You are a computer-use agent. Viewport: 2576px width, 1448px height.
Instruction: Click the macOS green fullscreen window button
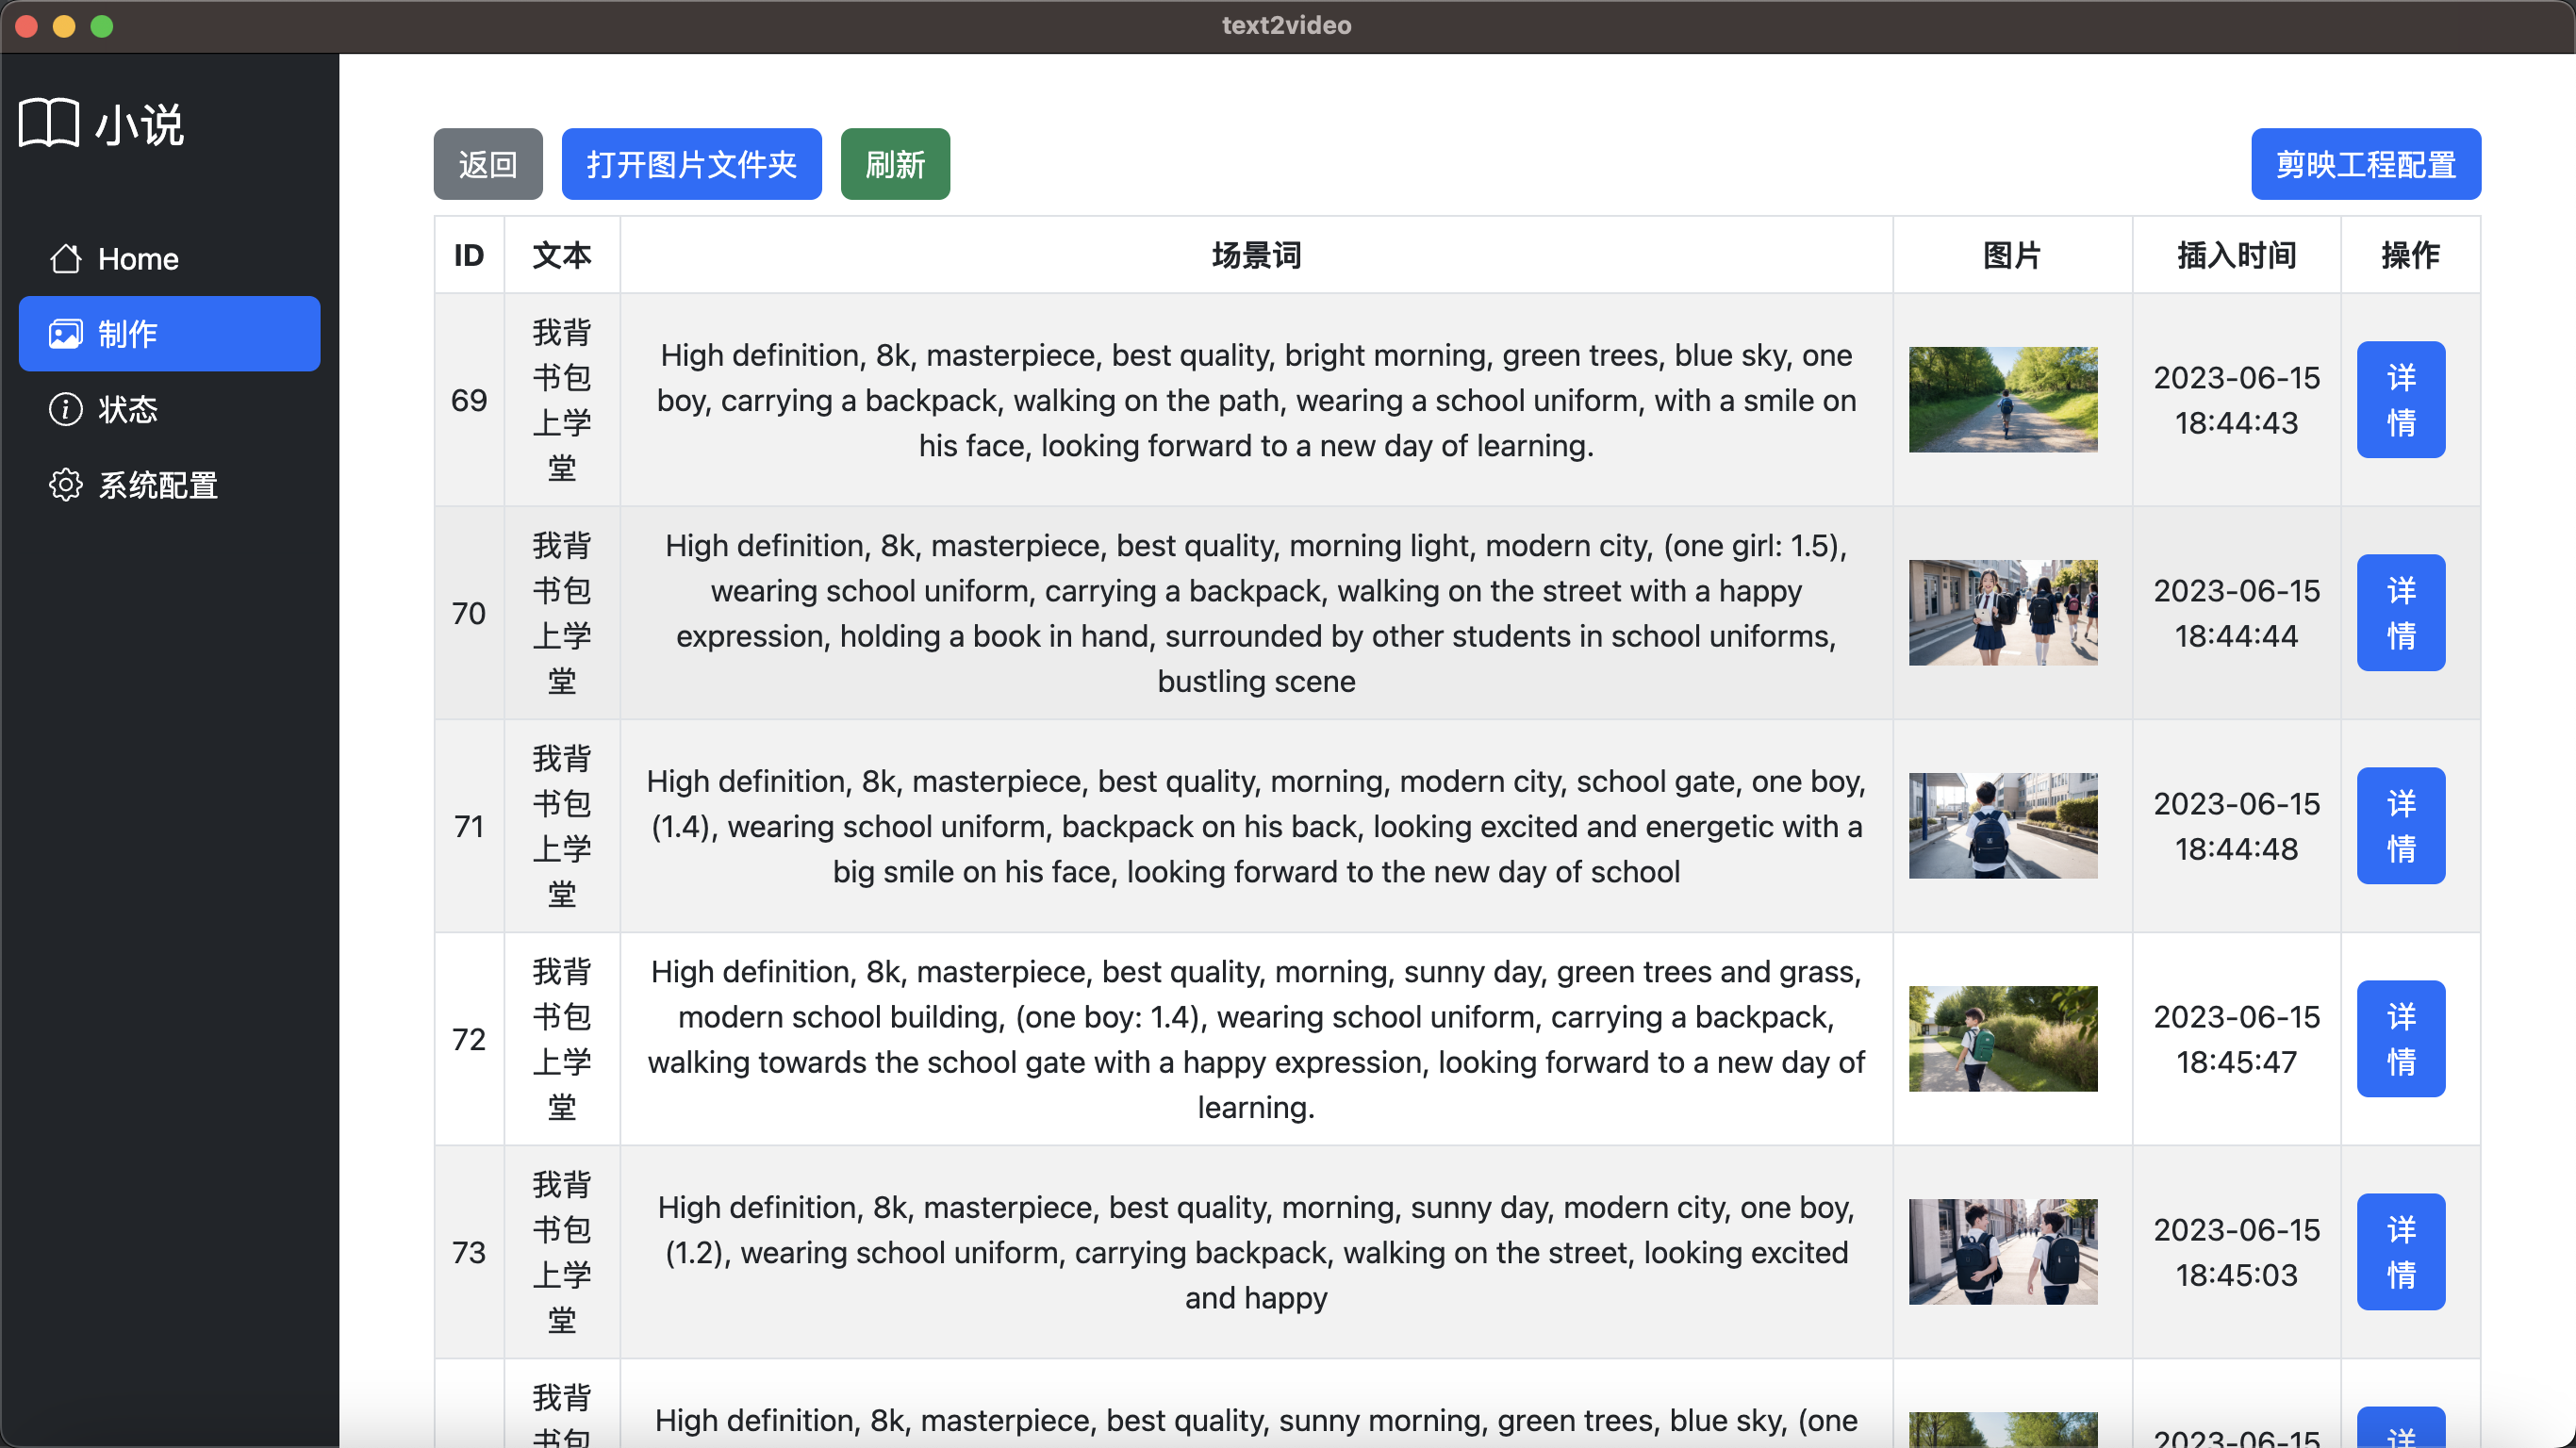[102, 26]
